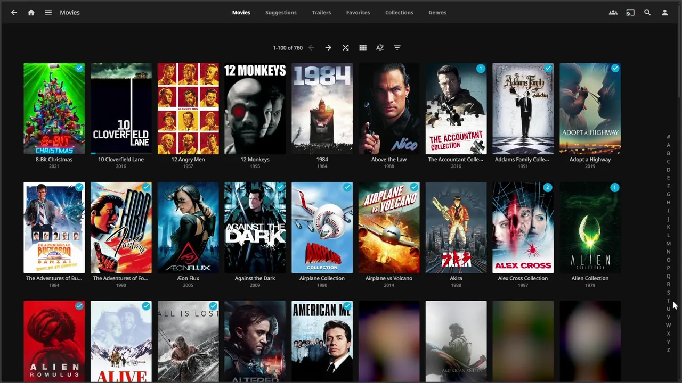Switch to the Collections tab
This screenshot has width=682, height=383.
(x=399, y=12)
